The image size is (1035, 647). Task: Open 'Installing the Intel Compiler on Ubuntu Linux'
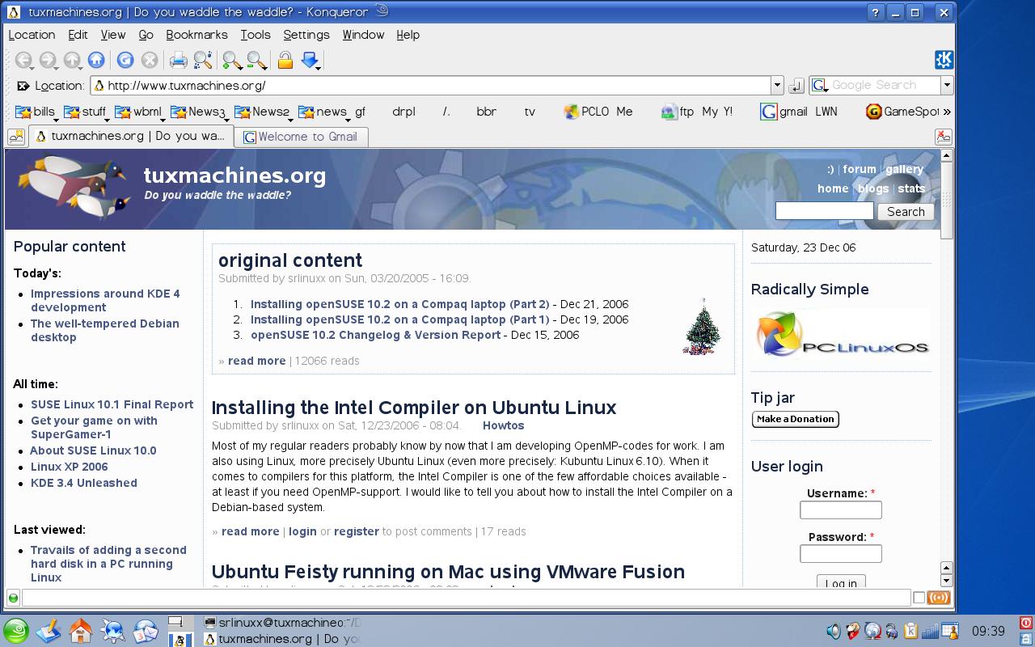point(414,407)
